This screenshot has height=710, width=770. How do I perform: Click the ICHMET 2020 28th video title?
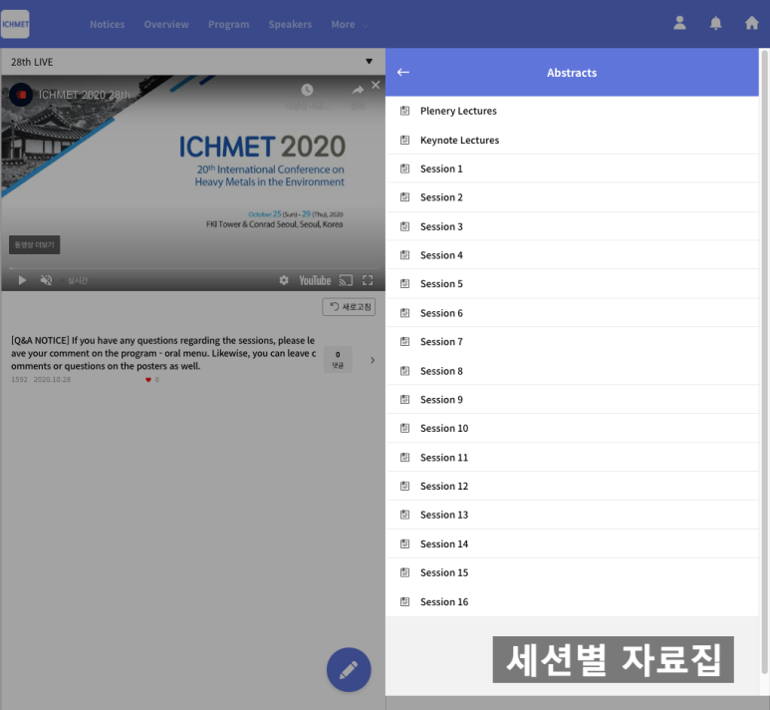click(x=85, y=95)
